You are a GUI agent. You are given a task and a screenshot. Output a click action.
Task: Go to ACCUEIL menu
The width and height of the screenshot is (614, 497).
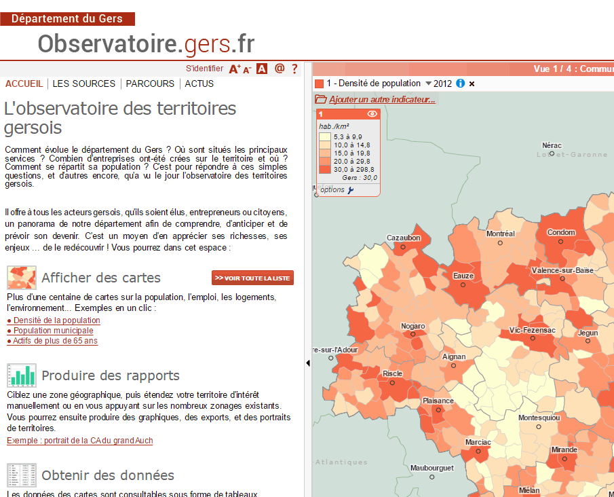[24, 84]
